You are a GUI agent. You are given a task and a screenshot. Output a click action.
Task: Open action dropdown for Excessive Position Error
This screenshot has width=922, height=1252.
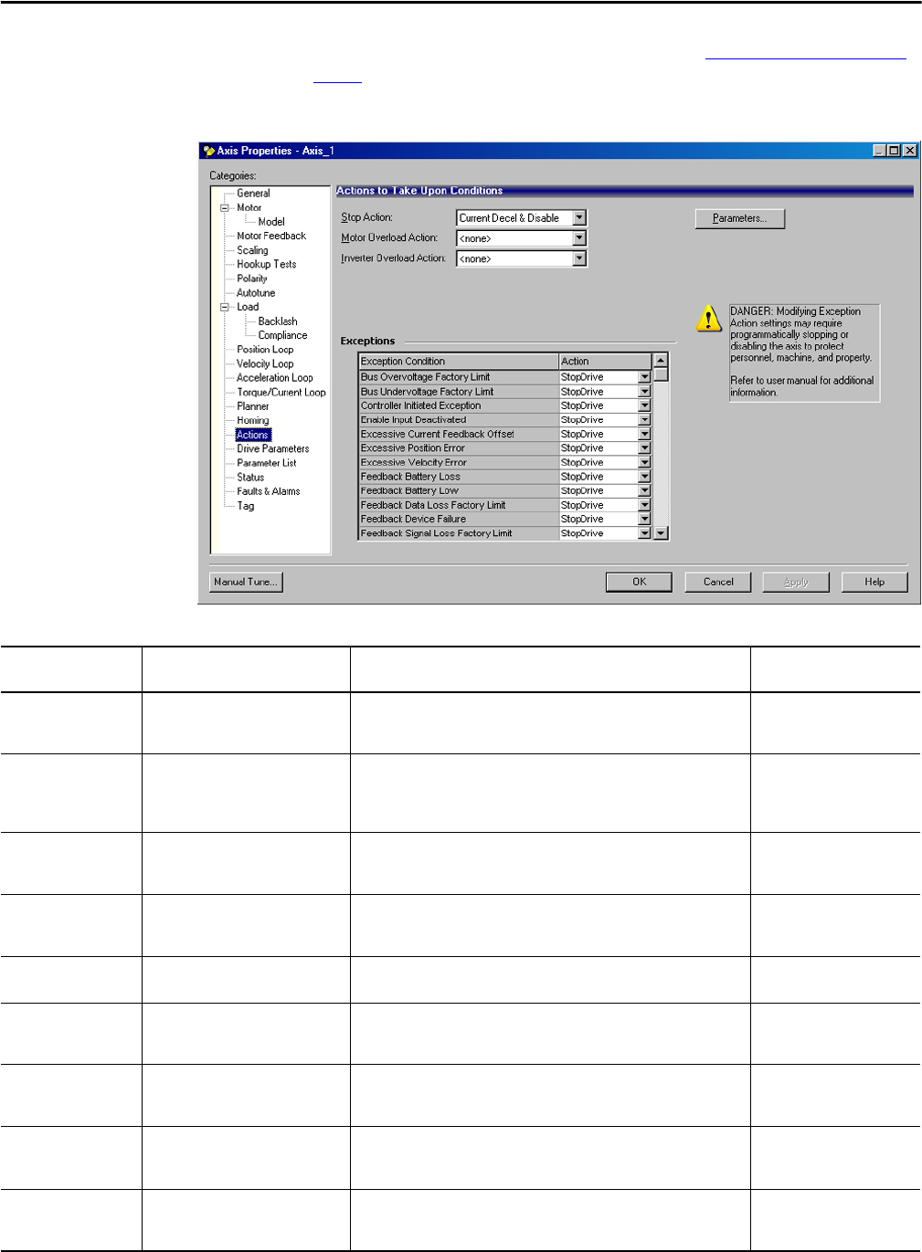click(644, 447)
